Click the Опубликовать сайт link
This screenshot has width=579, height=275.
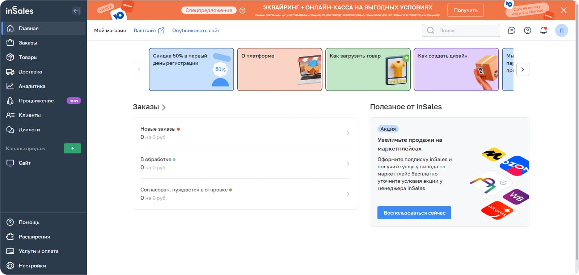196,30
